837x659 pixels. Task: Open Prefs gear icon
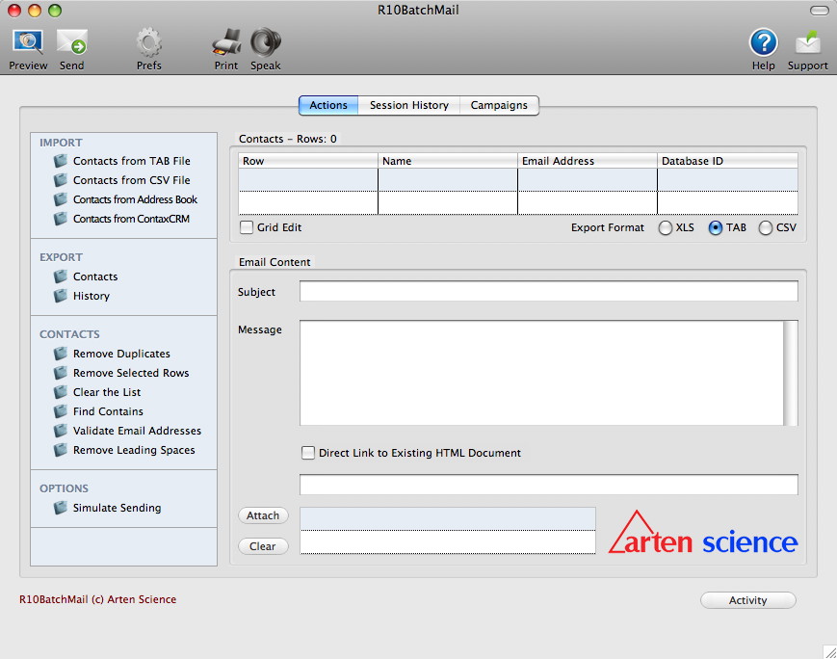tap(149, 42)
